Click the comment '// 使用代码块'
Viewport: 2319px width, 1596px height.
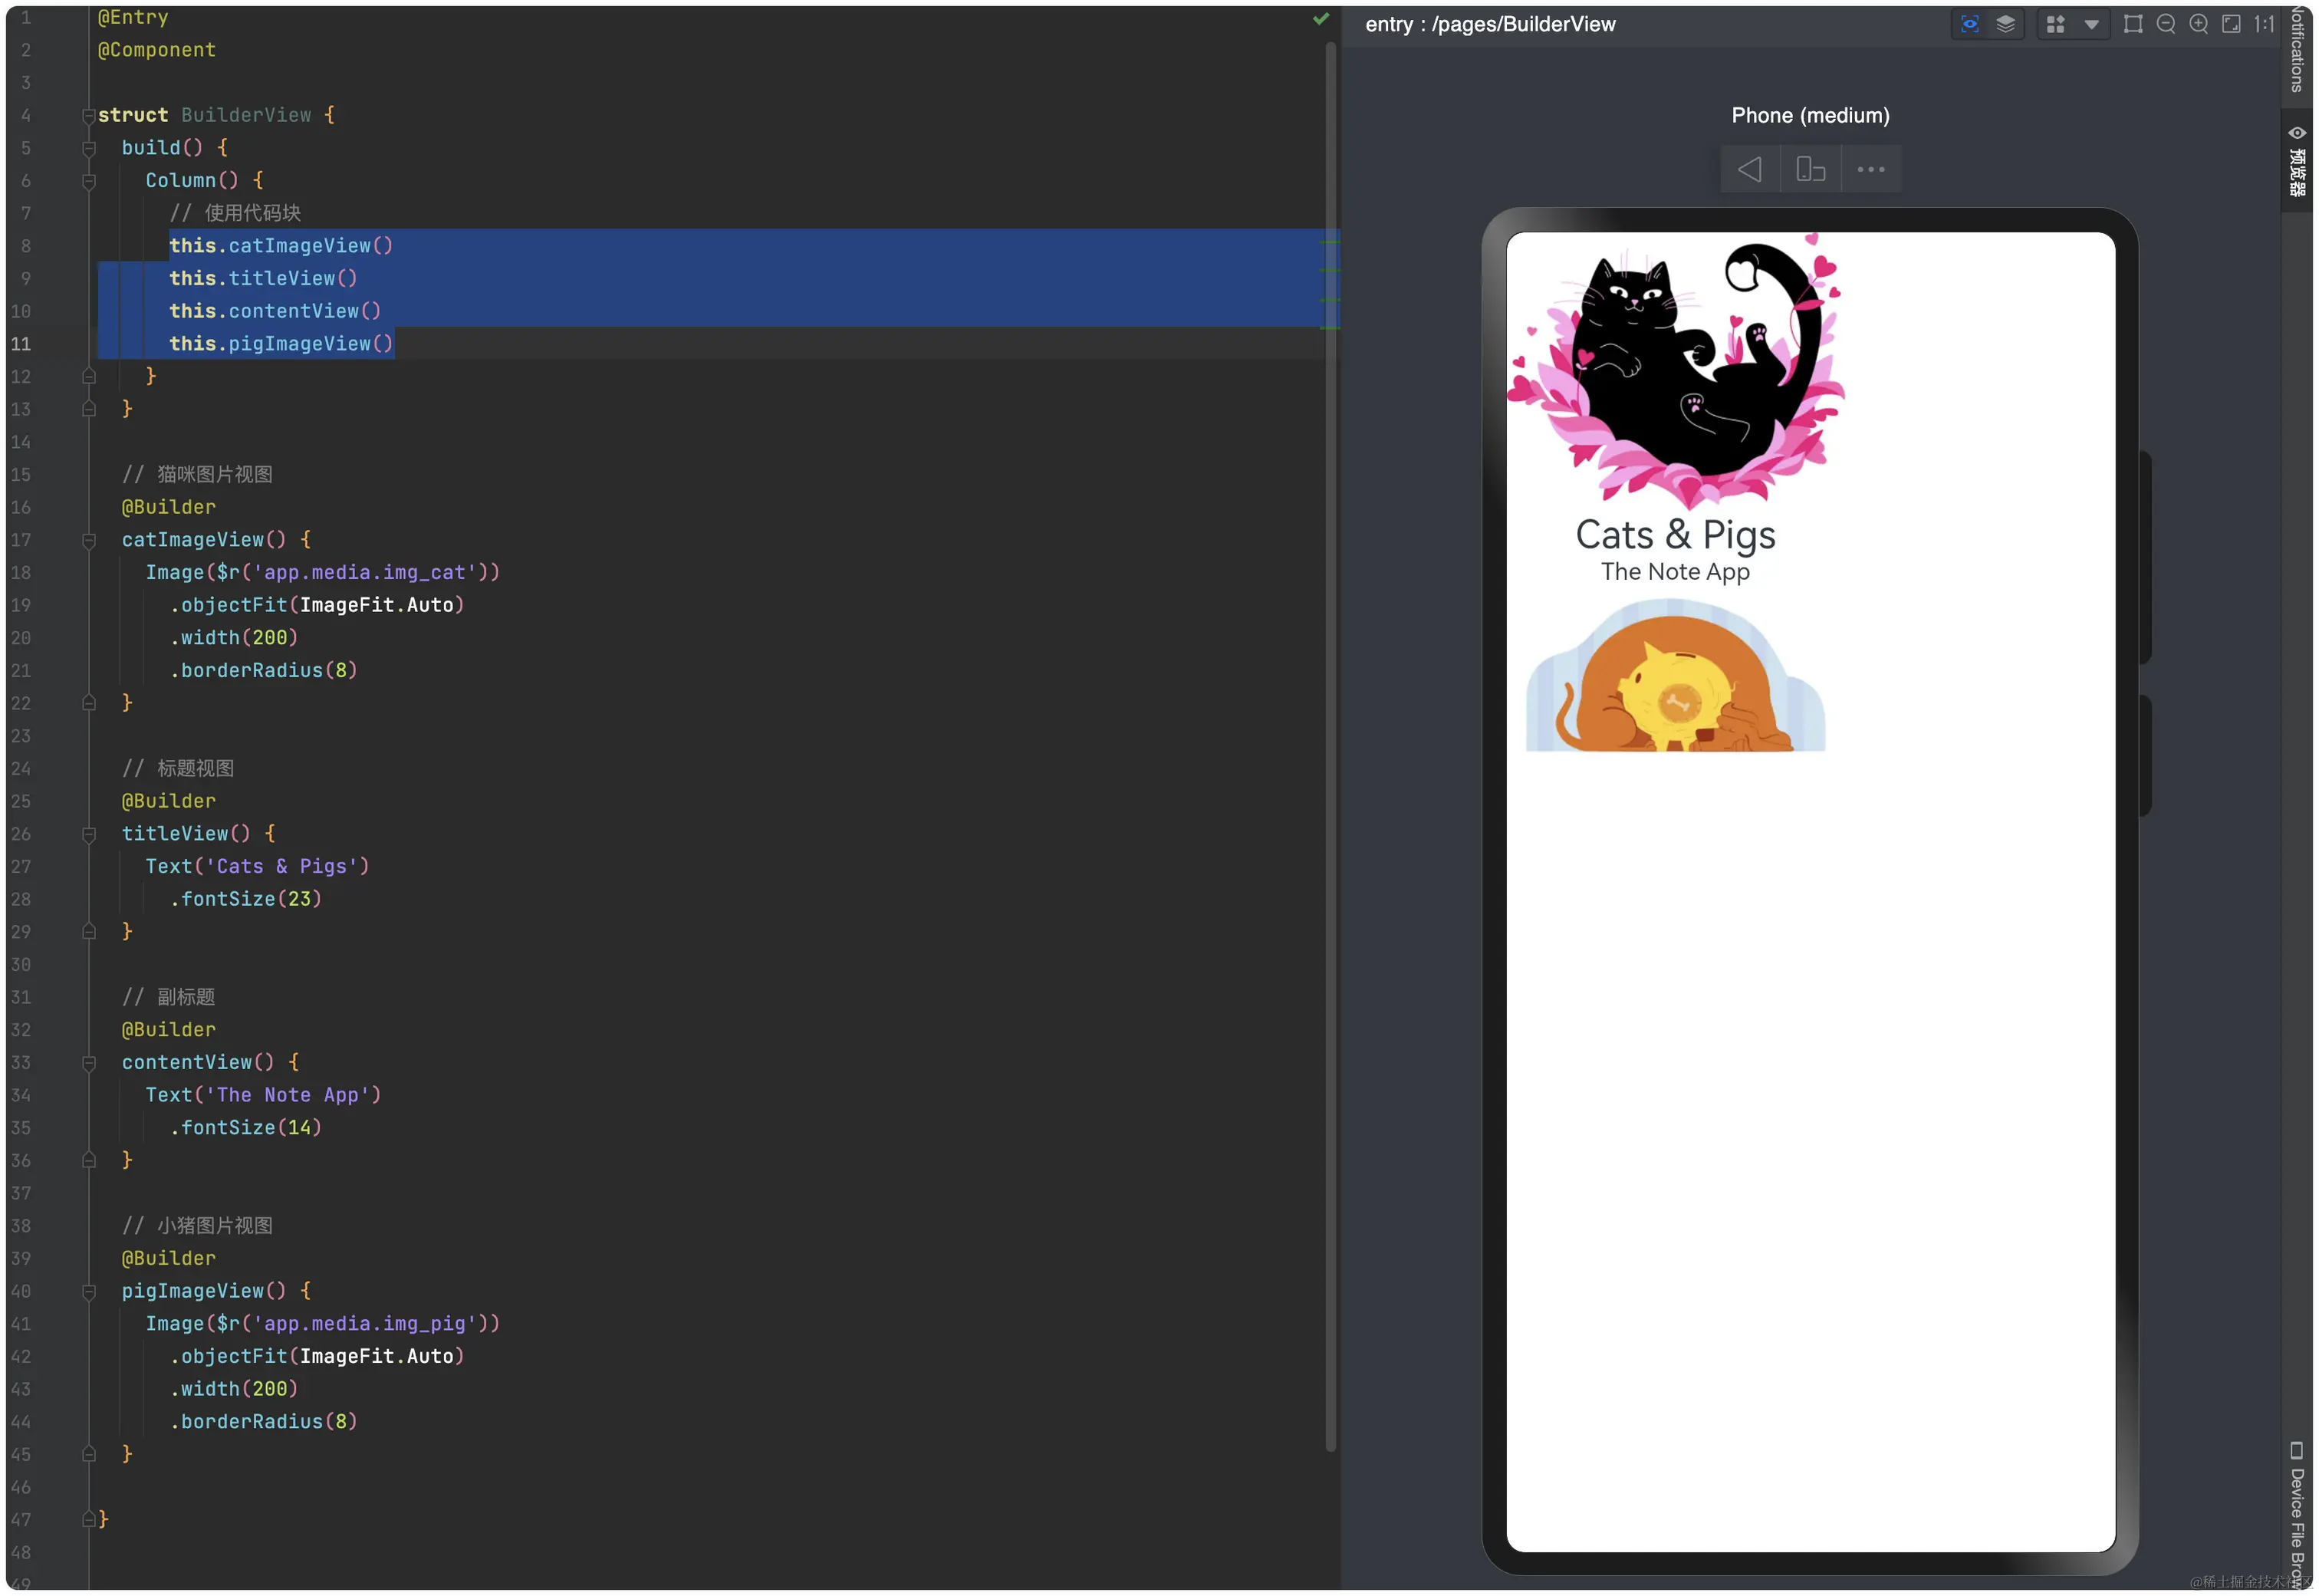pyautogui.click(x=235, y=213)
